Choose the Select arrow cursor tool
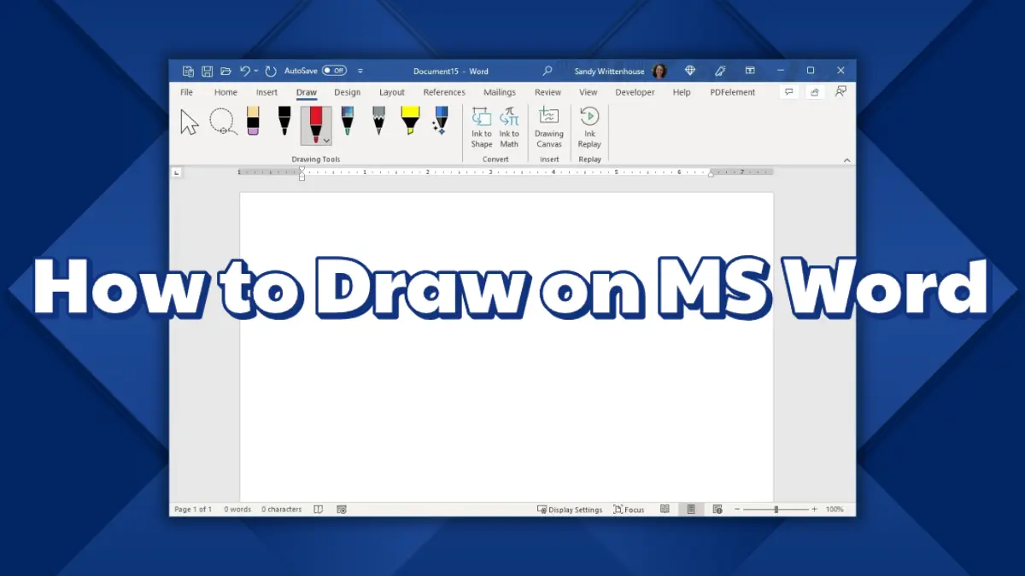 tap(190, 122)
